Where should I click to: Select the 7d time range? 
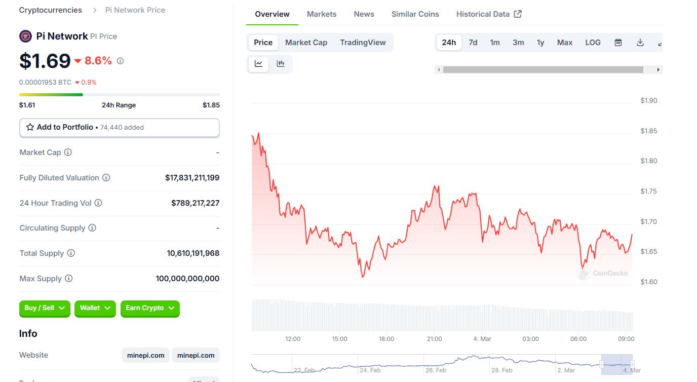[x=473, y=43]
